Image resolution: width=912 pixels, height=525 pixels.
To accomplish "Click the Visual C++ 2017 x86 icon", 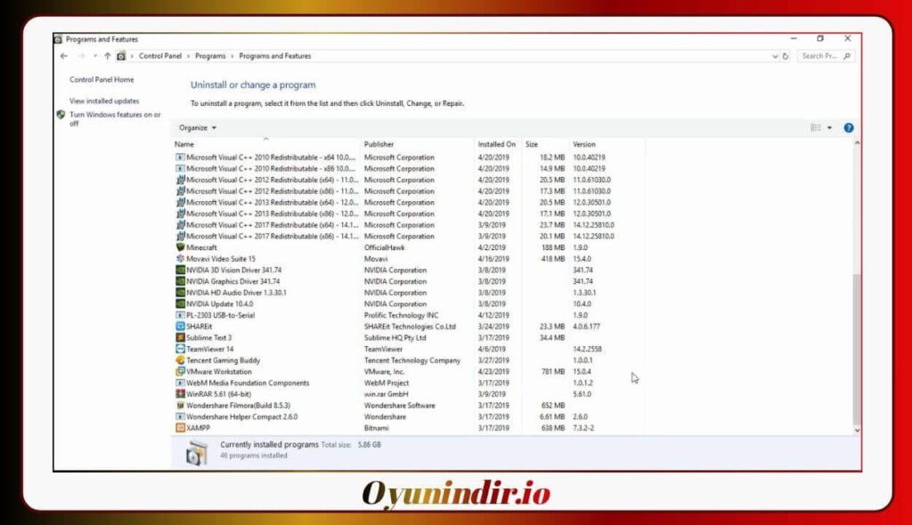I will [x=180, y=236].
